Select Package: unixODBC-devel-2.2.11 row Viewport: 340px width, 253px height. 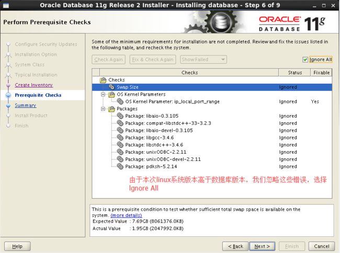212,159
